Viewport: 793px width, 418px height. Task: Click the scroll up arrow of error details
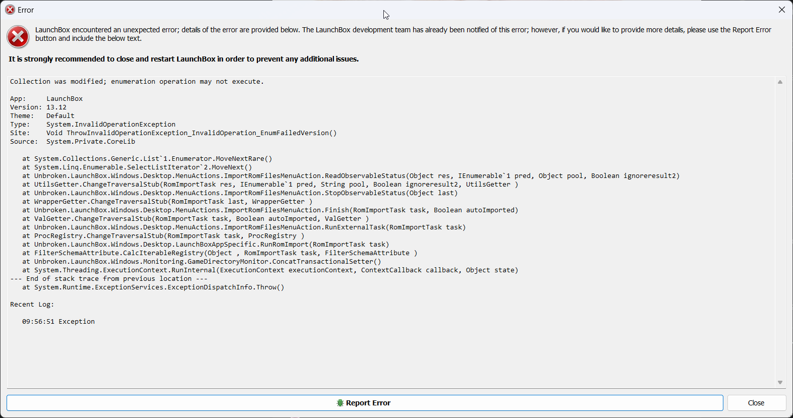point(780,82)
